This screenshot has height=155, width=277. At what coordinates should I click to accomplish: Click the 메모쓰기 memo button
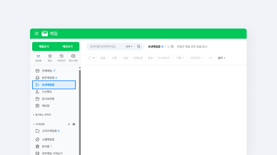click(67, 47)
